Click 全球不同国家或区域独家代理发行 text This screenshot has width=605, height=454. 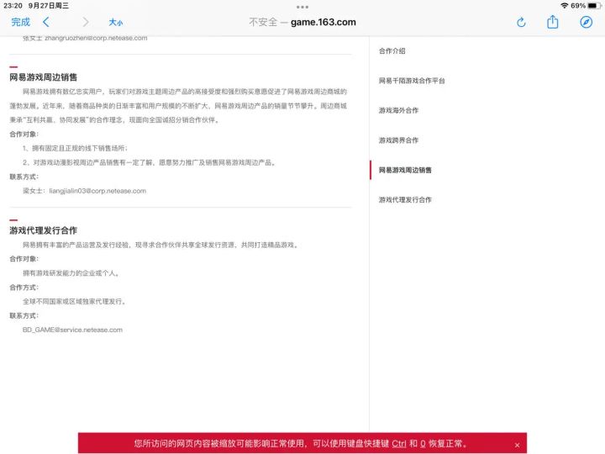pyautogui.click(x=74, y=301)
